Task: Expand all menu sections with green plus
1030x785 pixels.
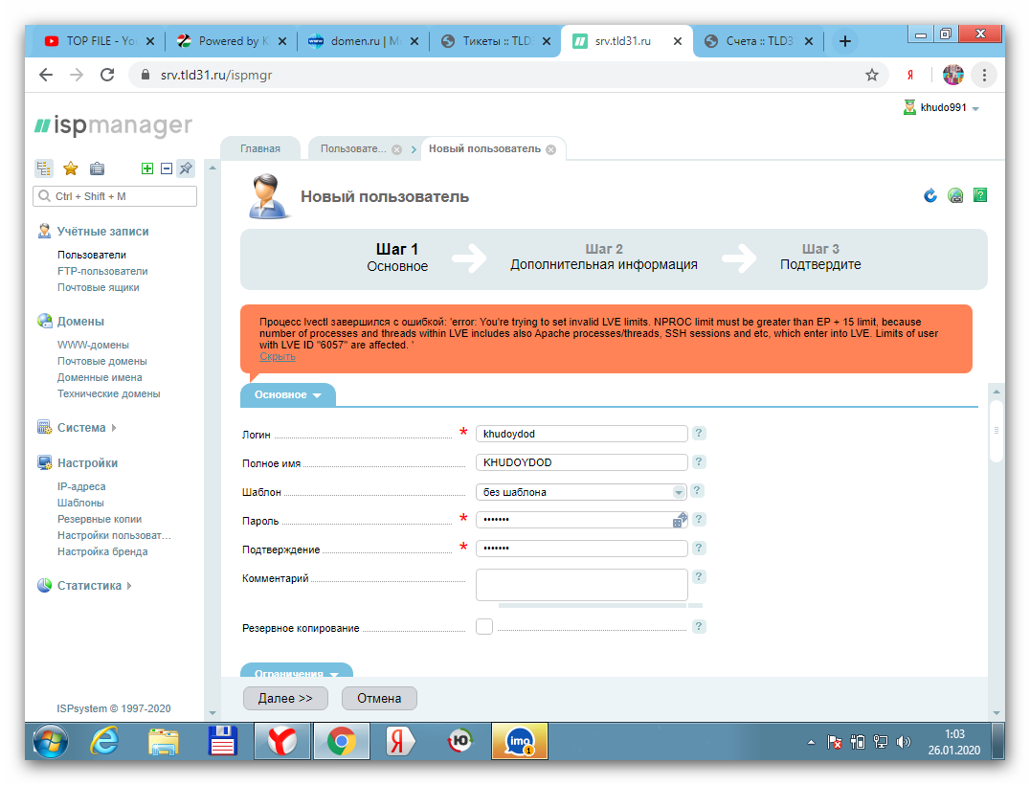Action: pyautogui.click(x=146, y=168)
